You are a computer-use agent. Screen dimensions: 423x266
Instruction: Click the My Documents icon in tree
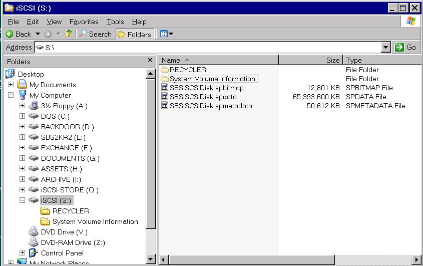coord(22,84)
